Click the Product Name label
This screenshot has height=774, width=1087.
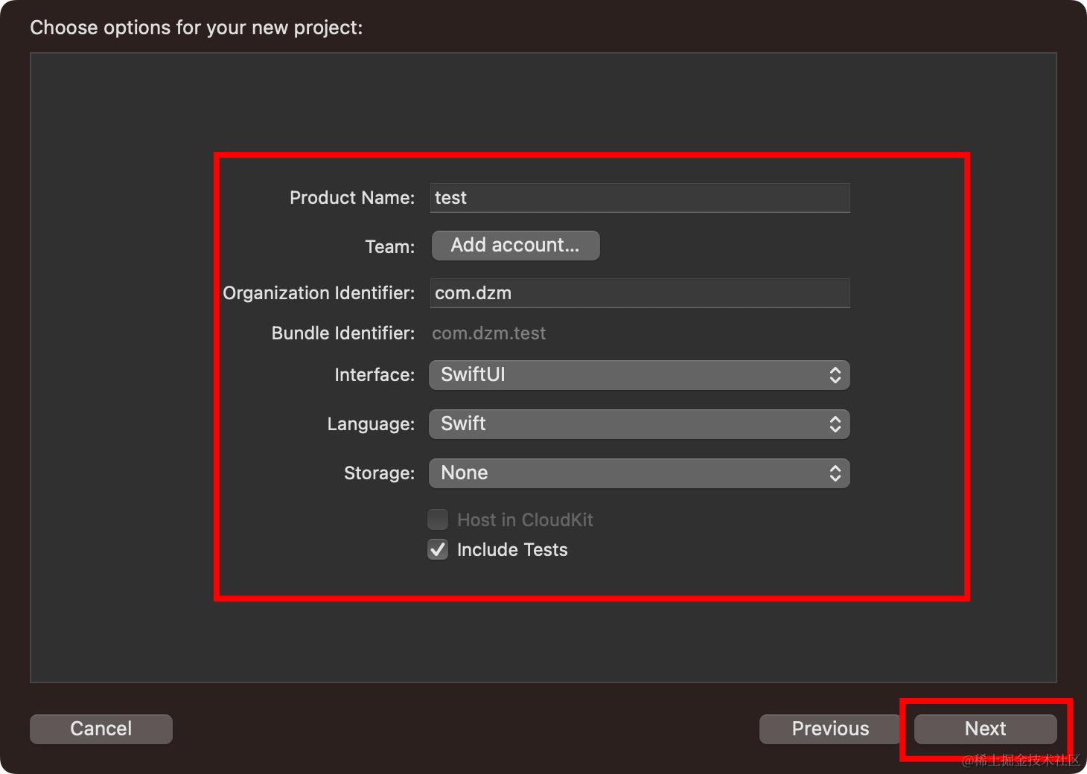[352, 198]
